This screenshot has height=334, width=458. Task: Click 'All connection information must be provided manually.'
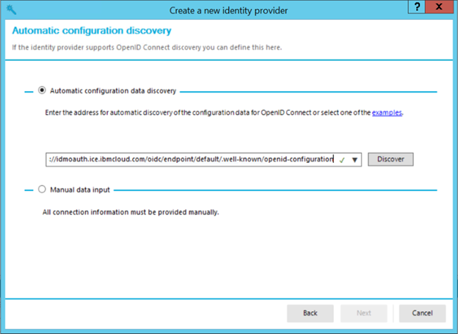pos(131,212)
